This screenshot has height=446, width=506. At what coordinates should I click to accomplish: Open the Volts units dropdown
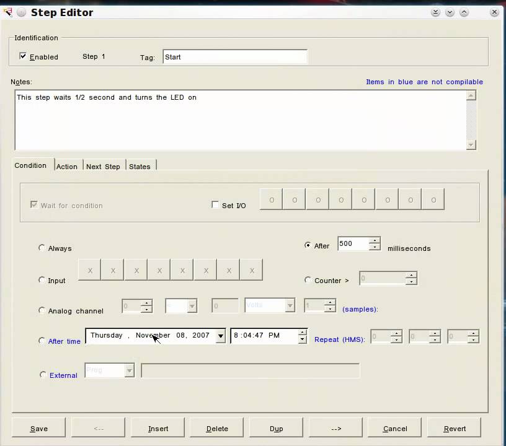[290, 305]
